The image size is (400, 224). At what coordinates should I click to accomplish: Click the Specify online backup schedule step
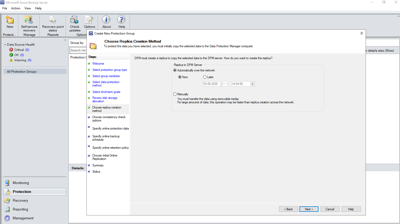click(106, 138)
